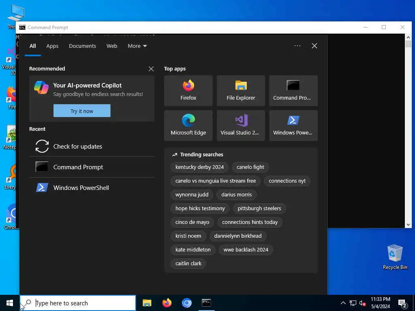Select hope hicks testimony search
This screenshot has width=415, height=311.
200,209
